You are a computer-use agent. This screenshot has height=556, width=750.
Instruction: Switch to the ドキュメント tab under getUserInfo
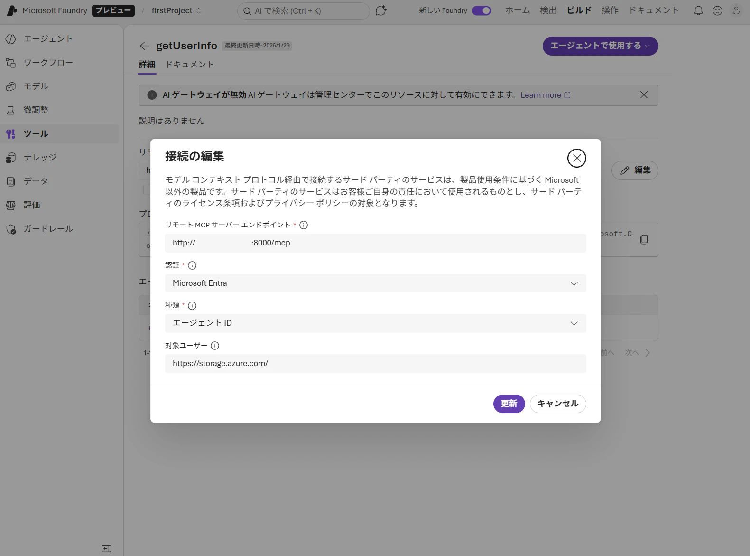[x=190, y=65]
